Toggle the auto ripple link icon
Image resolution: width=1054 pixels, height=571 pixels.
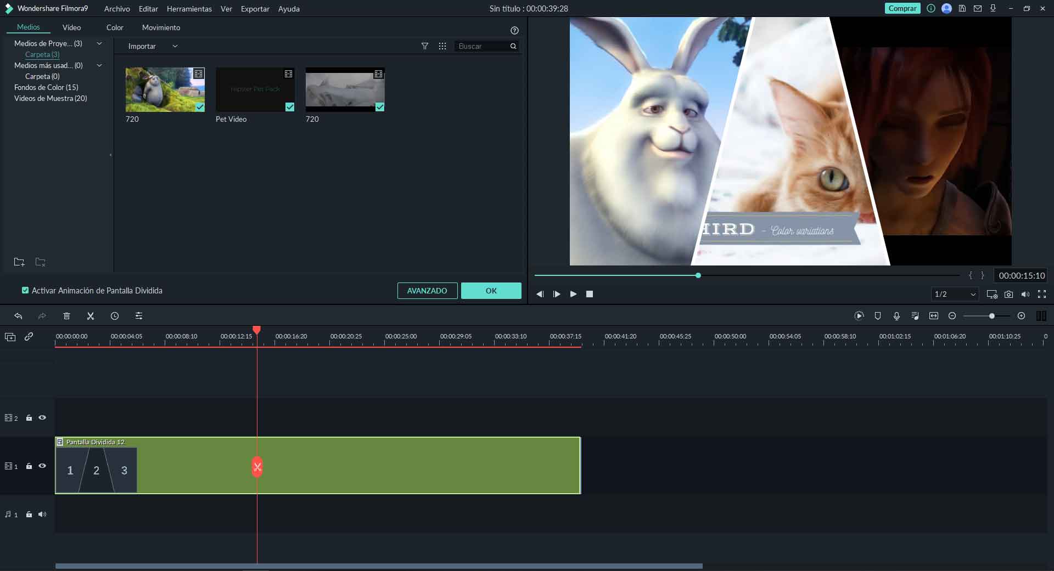[29, 336]
